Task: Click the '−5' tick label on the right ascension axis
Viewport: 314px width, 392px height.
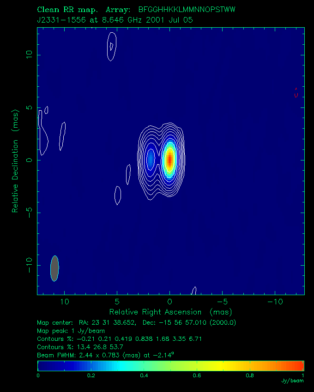Action: pos(222,302)
